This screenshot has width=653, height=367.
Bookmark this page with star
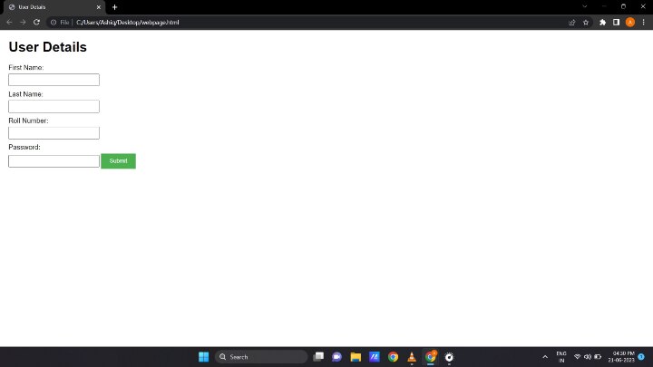click(x=586, y=23)
